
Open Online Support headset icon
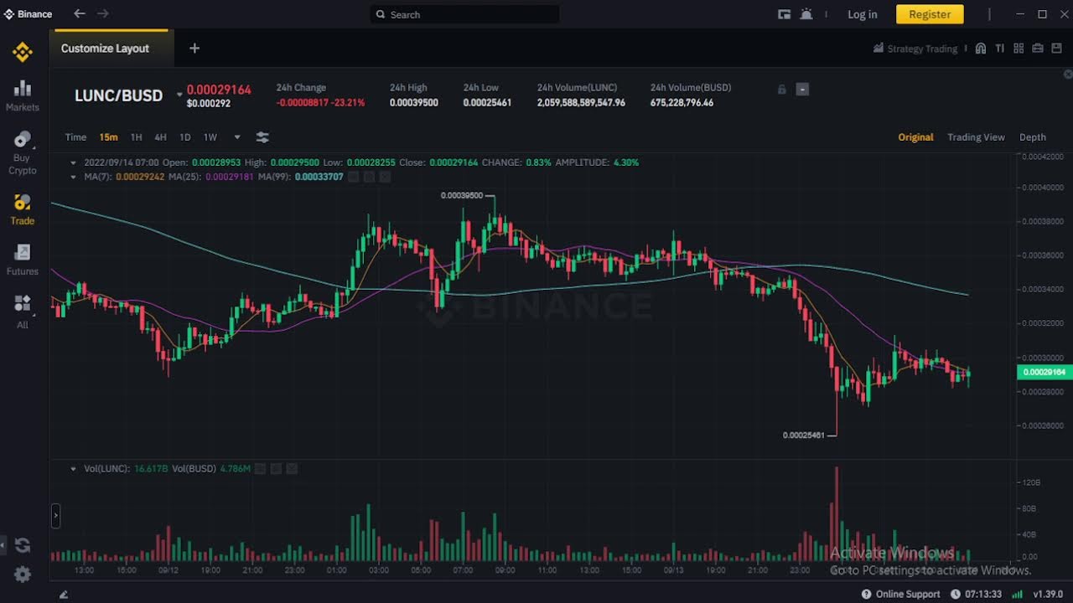pos(867,594)
